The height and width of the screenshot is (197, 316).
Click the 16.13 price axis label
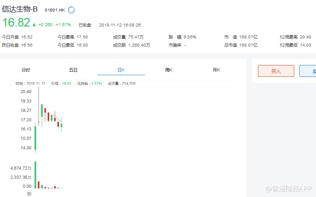[26, 129]
